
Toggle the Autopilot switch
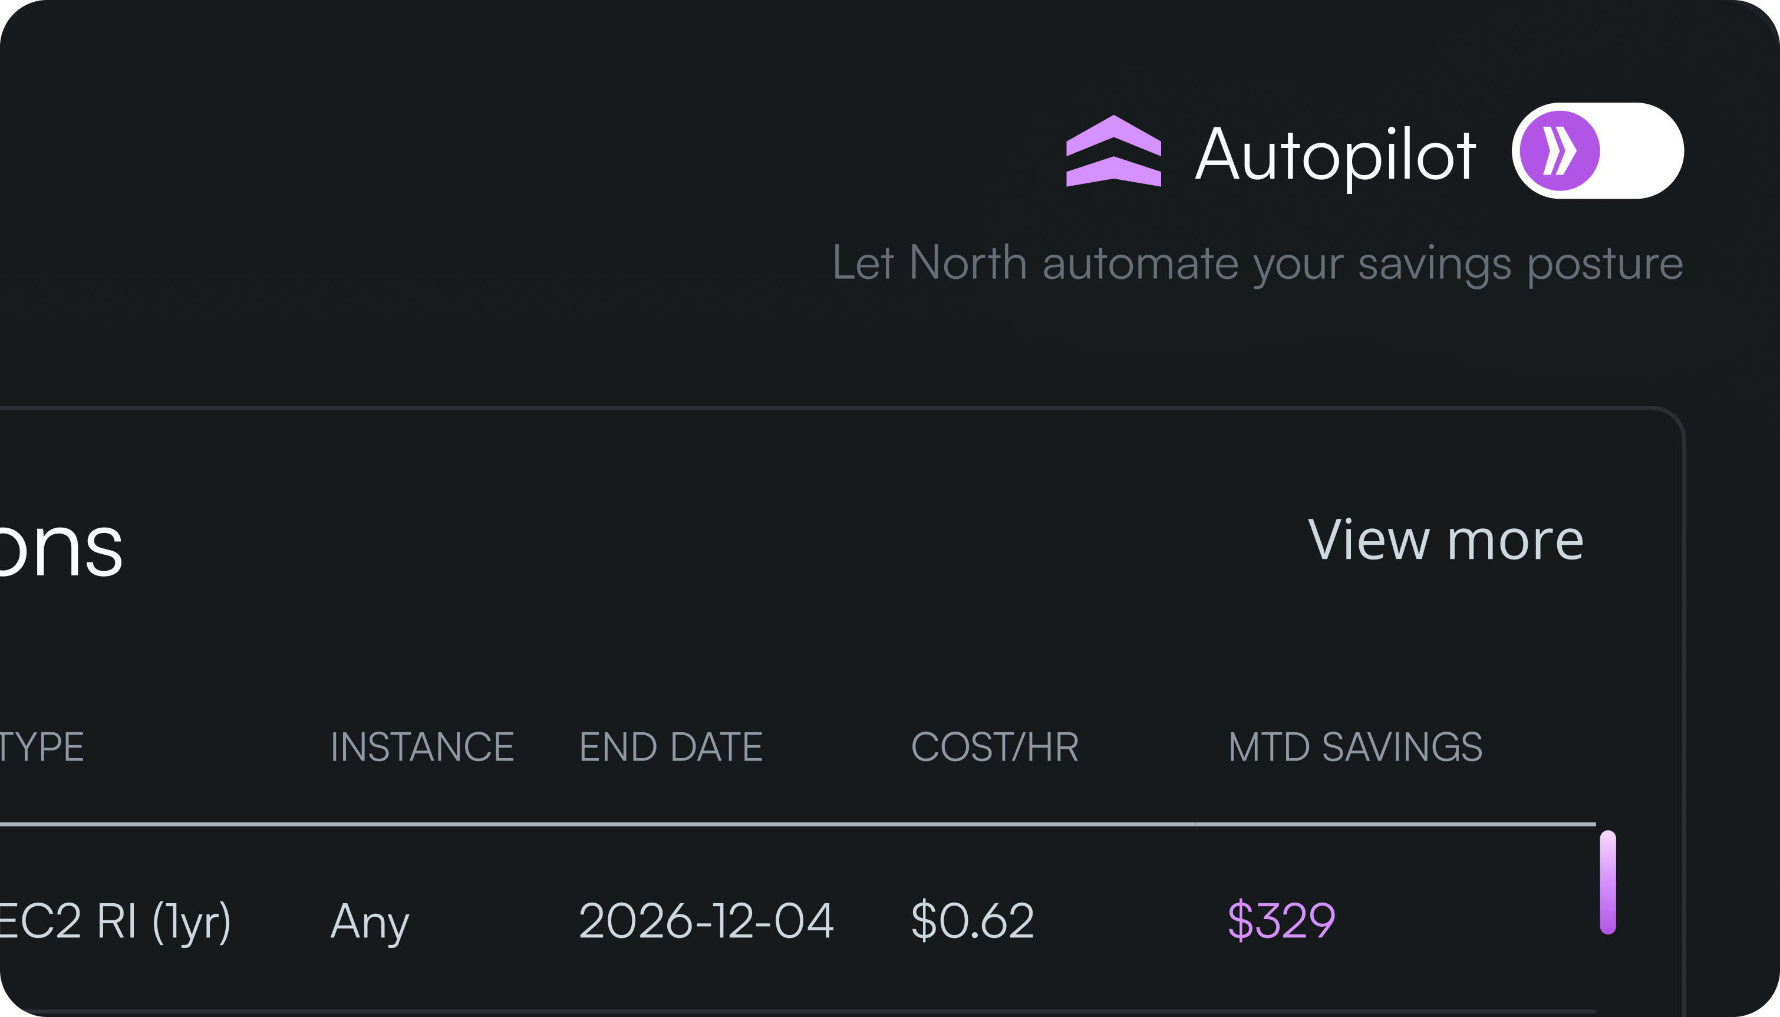point(1597,151)
